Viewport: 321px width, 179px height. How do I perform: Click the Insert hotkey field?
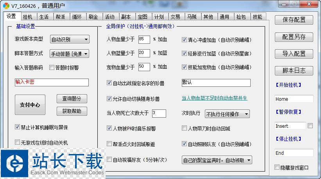pos(290,126)
